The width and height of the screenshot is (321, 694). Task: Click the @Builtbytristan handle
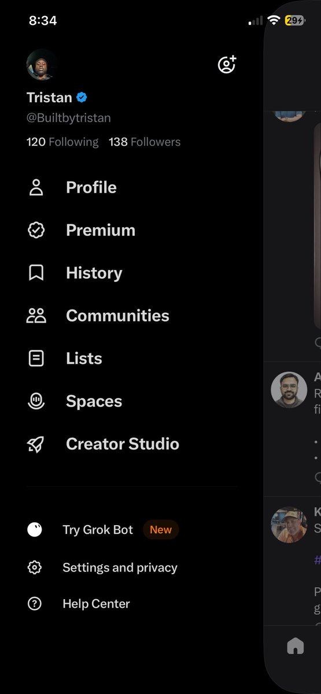69,118
